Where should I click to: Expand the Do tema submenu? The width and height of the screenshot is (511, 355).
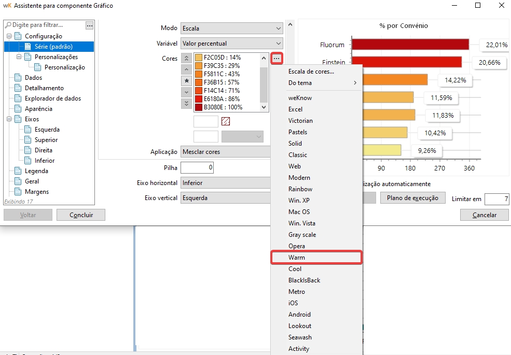point(323,83)
